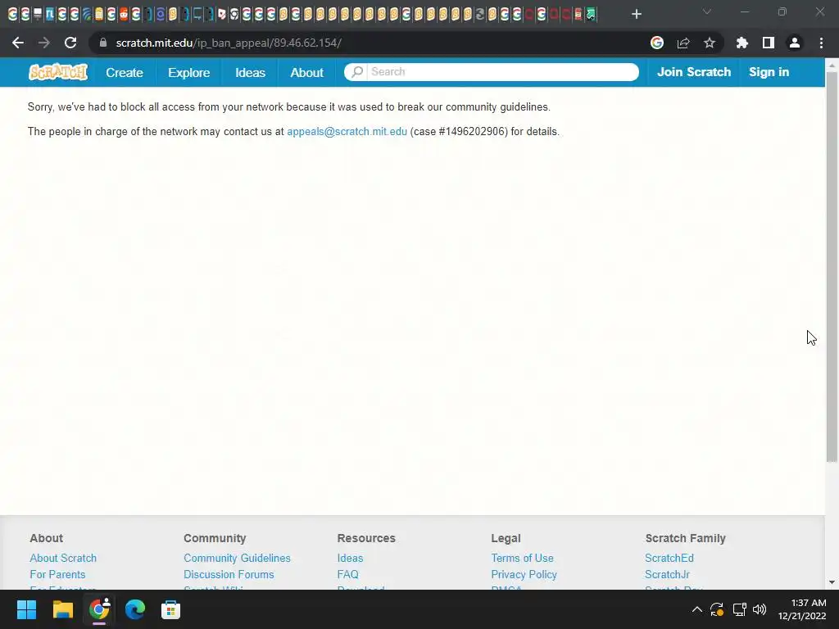
Task: Open the tab search dropdown chevron
Action: 707,11
